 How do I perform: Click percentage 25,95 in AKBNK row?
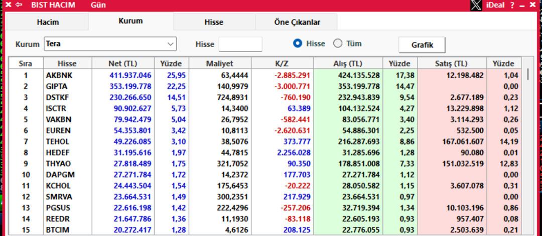pyautogui.click(x=176, y=75)
